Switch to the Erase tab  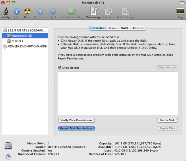[112, 28]
